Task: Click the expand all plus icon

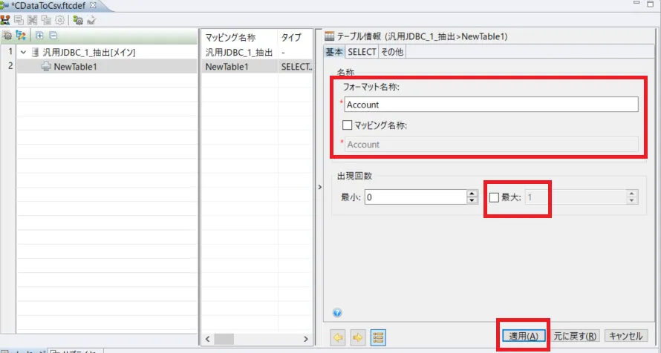Action: click(39, 36)
